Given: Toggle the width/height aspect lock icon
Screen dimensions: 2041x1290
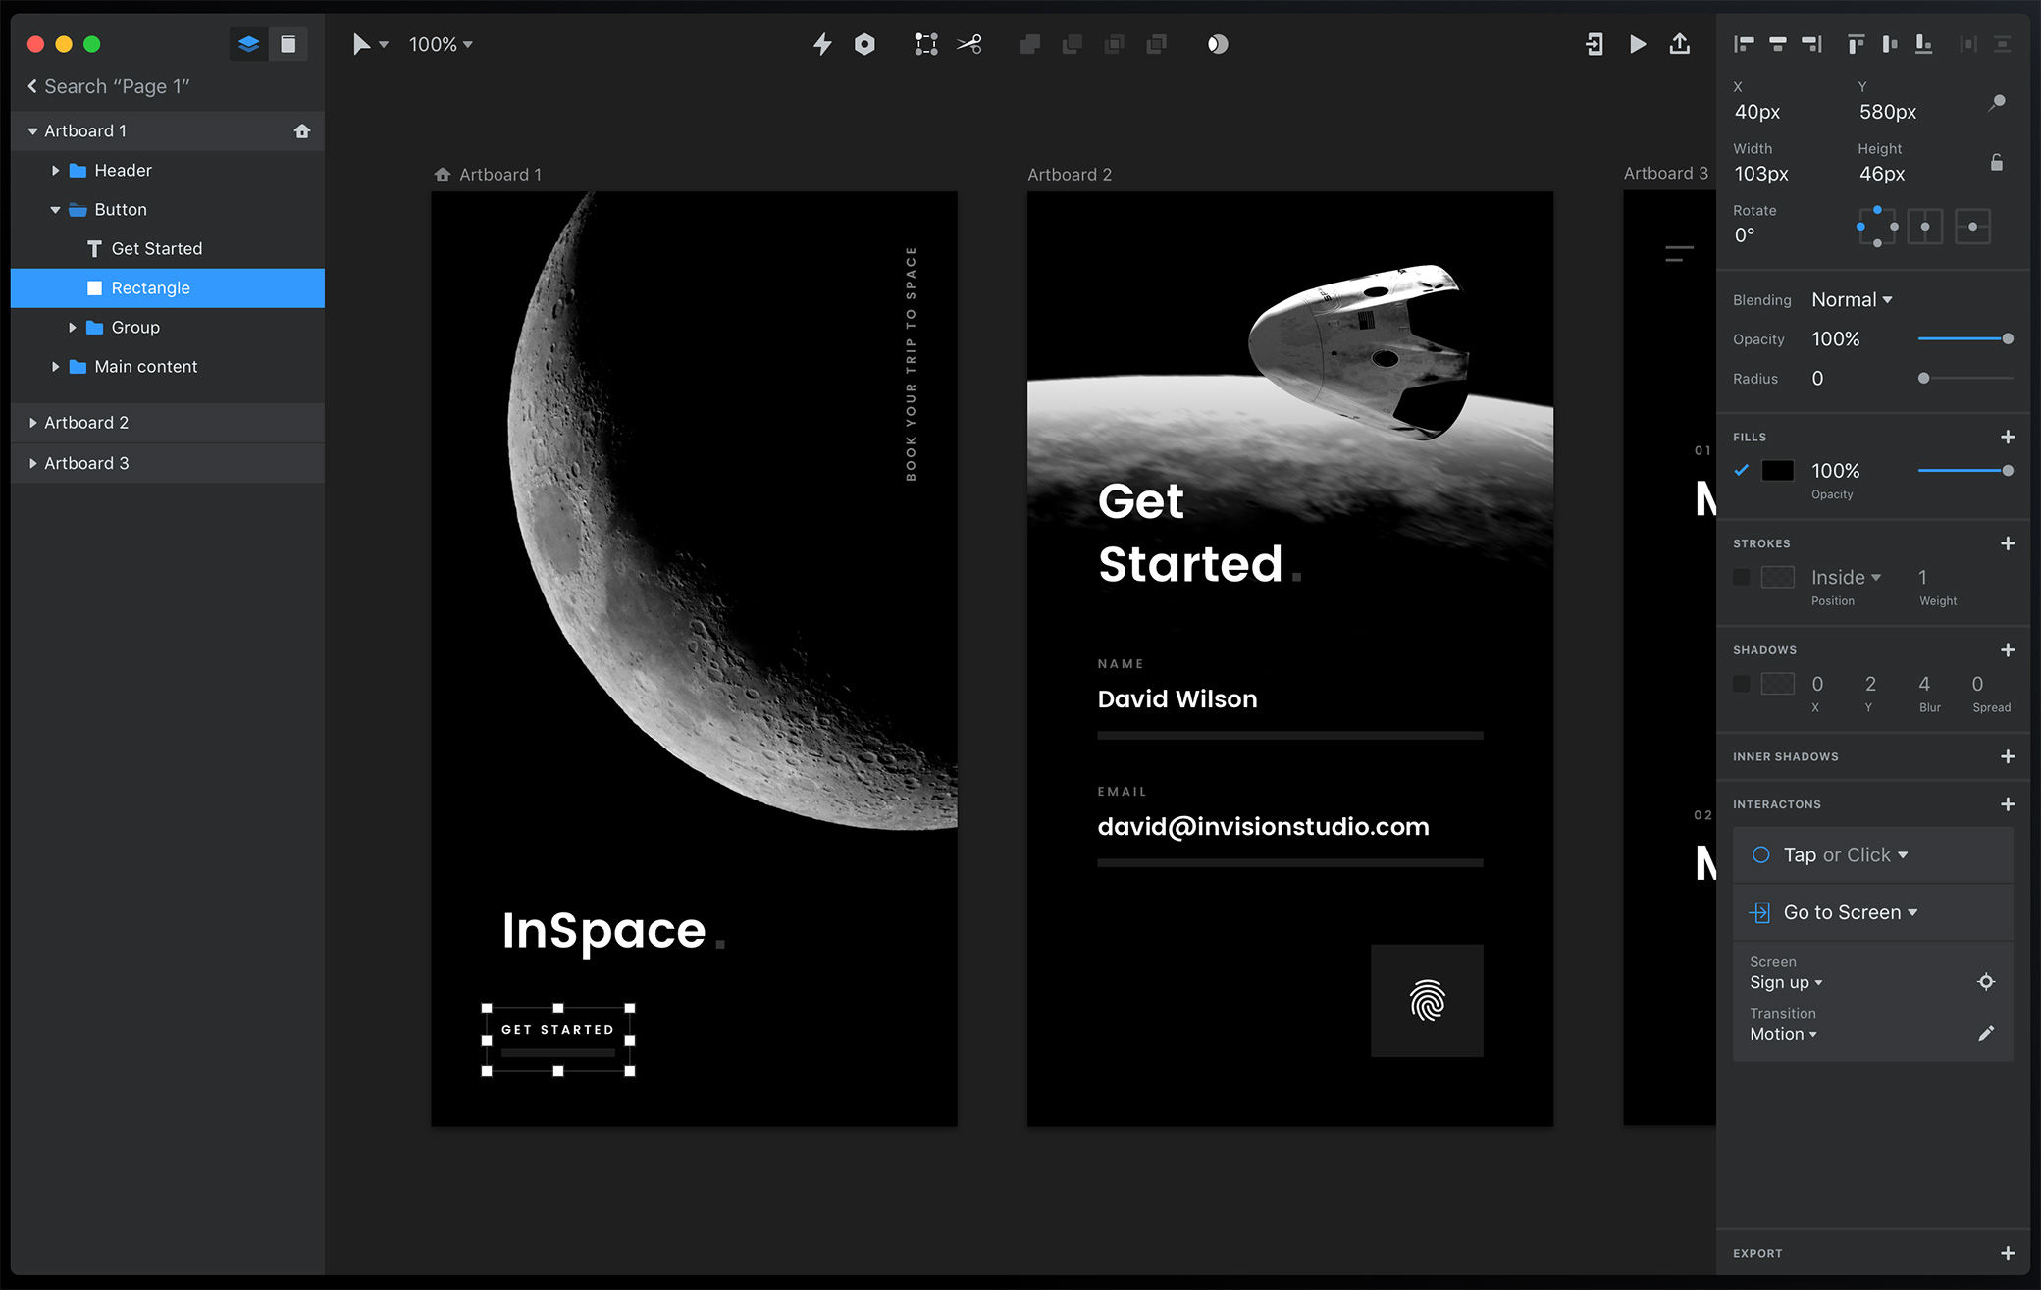Looking at the screenshot, I should pyautogui.click(x=1998, y=163).
